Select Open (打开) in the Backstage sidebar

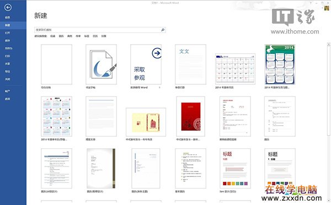pos(8,33)
